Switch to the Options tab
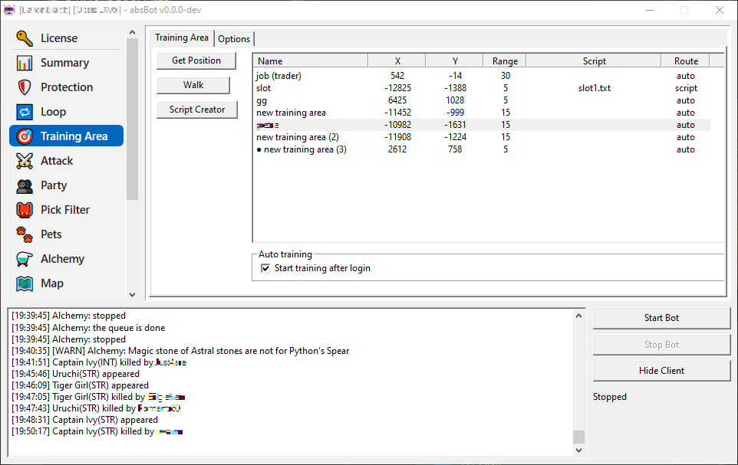This screenshot has height=465, width=738. pyautogui.click(x=234, y=38)
